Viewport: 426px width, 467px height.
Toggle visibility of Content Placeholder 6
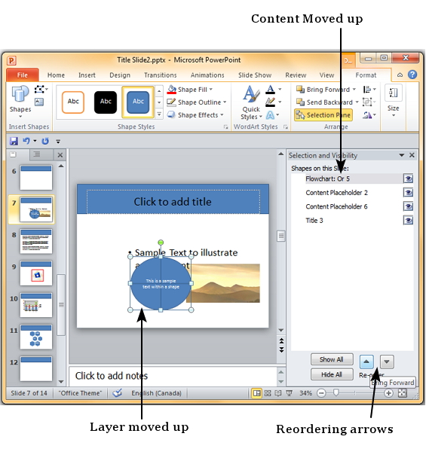(408, 206)
